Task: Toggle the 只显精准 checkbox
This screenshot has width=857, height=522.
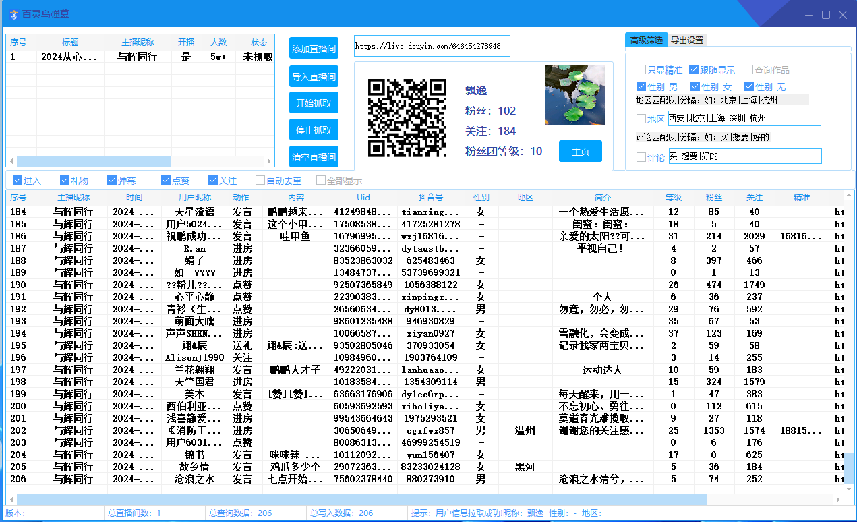Action: point(641,70)
